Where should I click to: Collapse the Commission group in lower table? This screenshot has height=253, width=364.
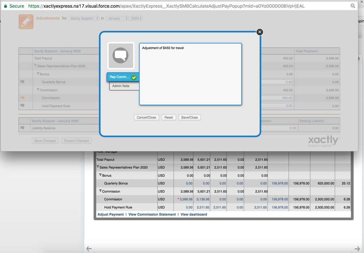tap(101, 191)
